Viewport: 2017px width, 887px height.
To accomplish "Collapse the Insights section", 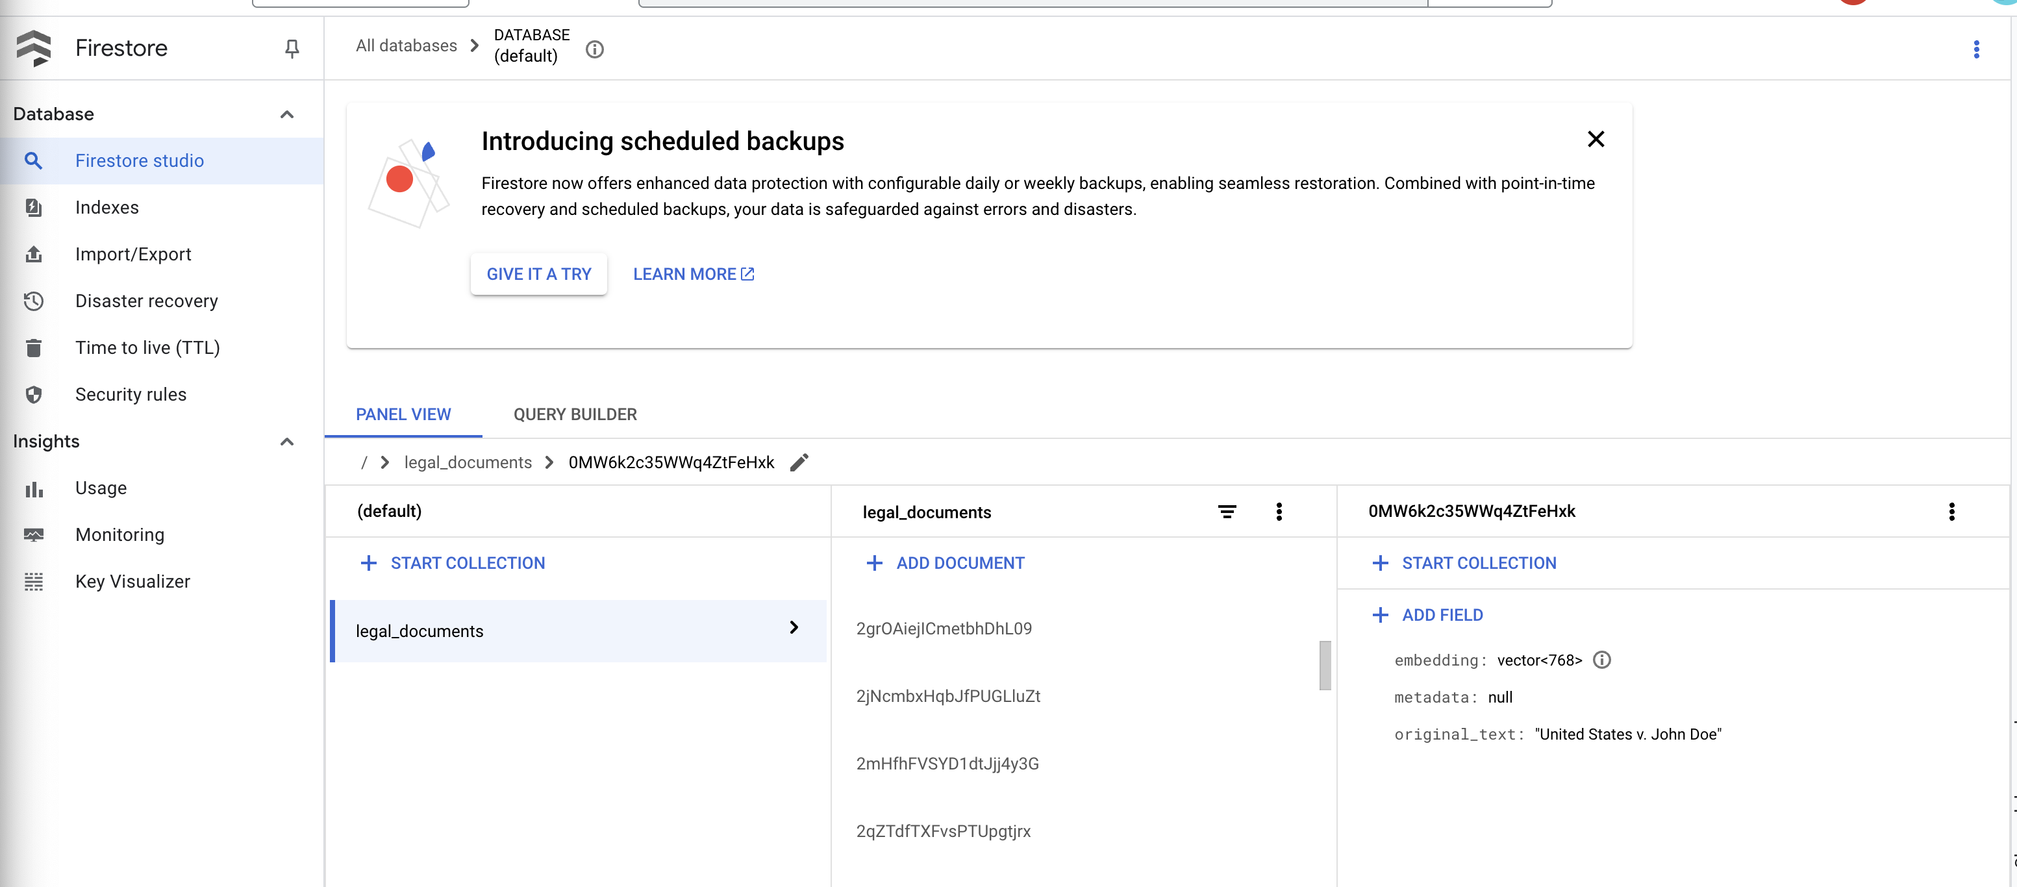I will (286, 441).
